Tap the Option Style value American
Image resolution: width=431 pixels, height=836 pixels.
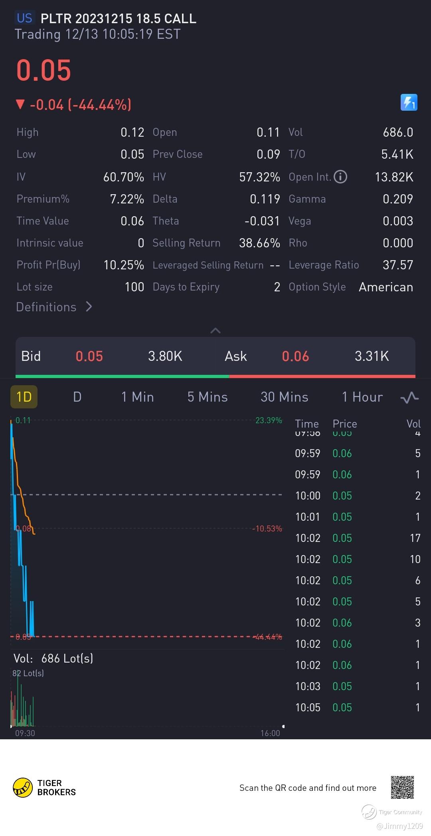pos(386,287)
